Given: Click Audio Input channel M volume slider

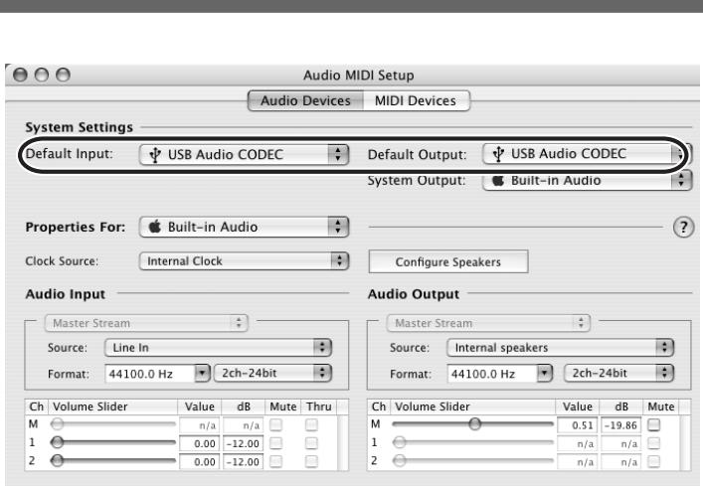Looking at the screenshot, I should tap(112, 423).
